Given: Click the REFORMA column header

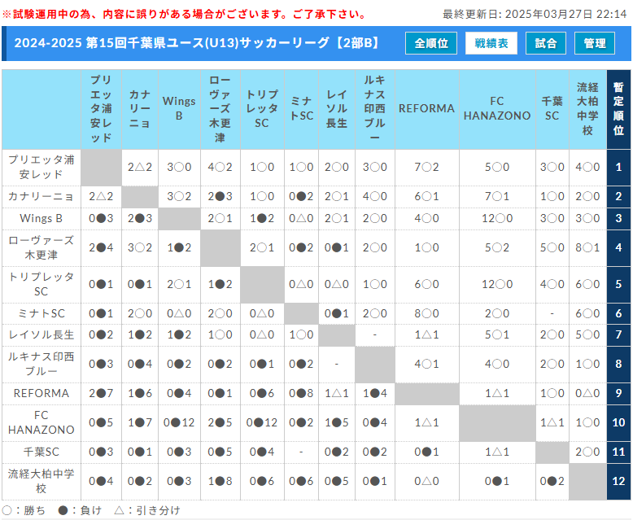Looking at the screenshot, I should [x=426, y=109].
